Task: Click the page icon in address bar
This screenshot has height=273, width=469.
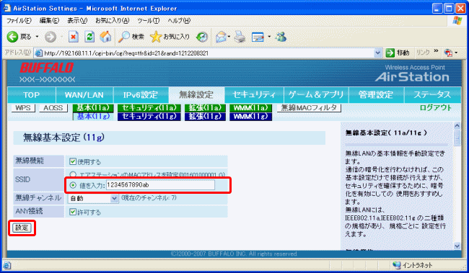Action: coord(38,53)
